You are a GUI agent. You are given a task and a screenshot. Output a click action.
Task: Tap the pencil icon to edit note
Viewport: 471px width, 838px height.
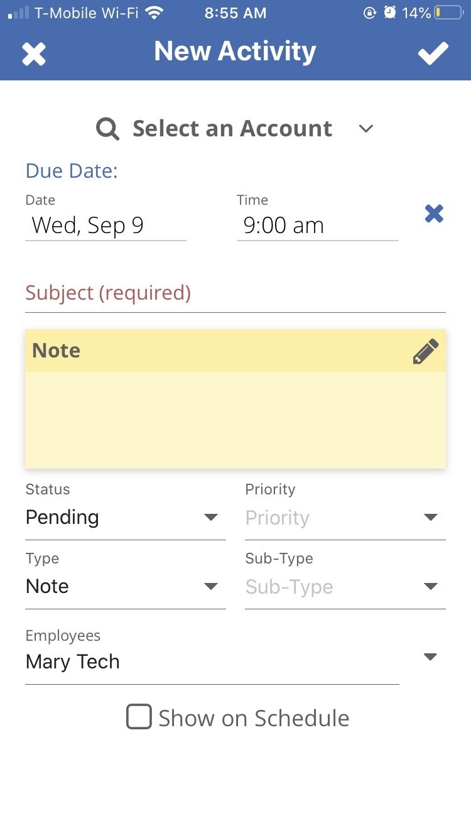tap(426, 352)
